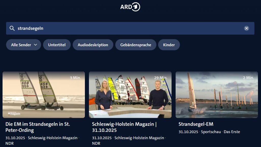Enable the Kinder filter chip
The height and width of the screenshot is (147, 261).
click(x=169, y=45)
